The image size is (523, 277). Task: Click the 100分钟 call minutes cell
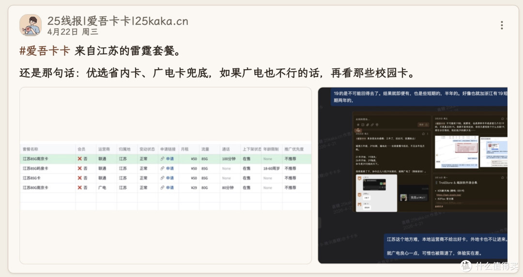229,159
